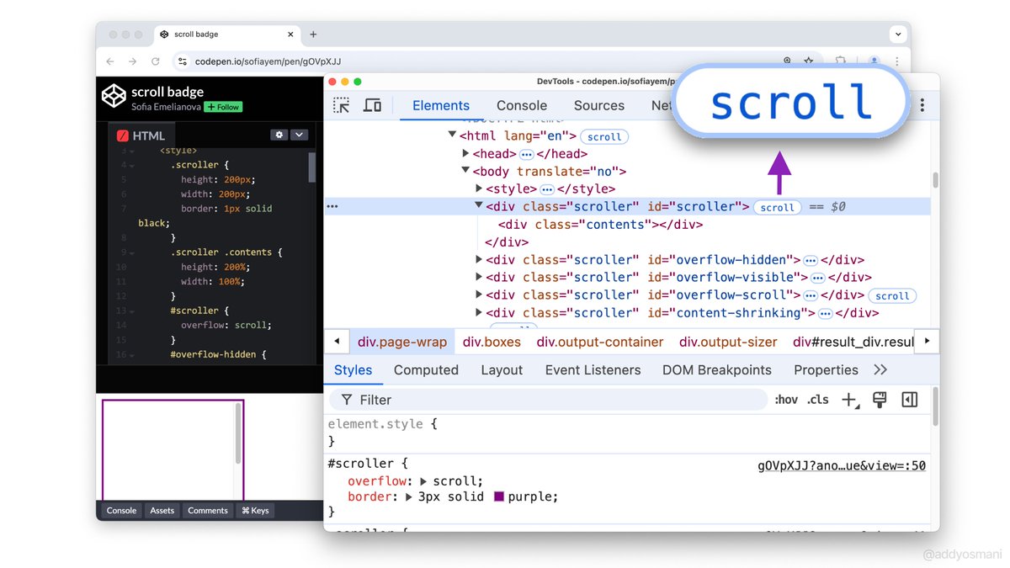Add a new style rule with the plus icon
Viewport: 1010px width, 568px height.
849,400
